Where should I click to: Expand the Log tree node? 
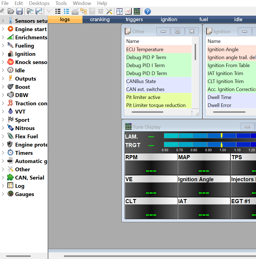click(3, 186)
